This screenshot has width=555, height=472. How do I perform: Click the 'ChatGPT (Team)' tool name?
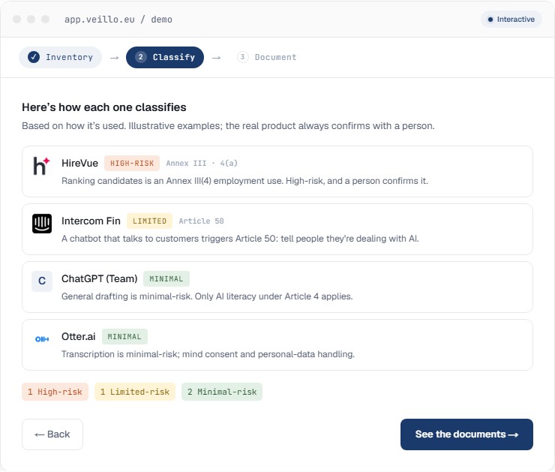(100, 278)
